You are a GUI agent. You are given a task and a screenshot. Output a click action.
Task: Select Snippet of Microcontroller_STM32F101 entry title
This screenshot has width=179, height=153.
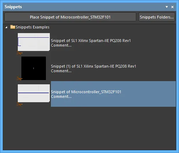(x=86, y=92)
